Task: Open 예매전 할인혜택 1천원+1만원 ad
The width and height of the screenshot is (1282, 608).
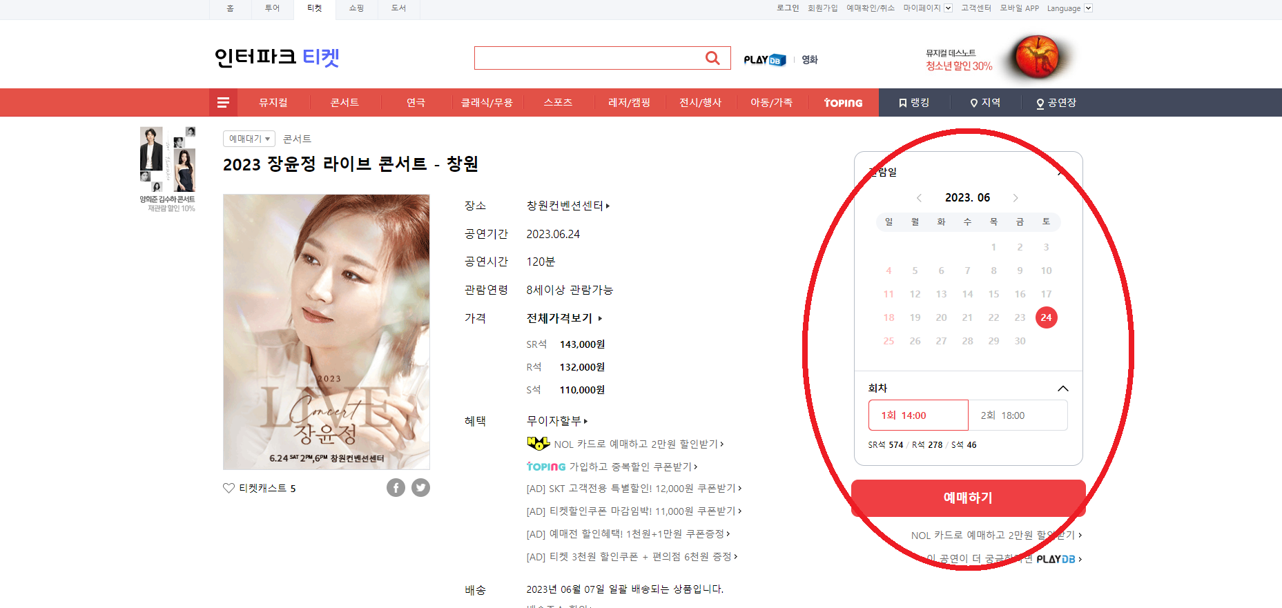Action: [628, 534]
